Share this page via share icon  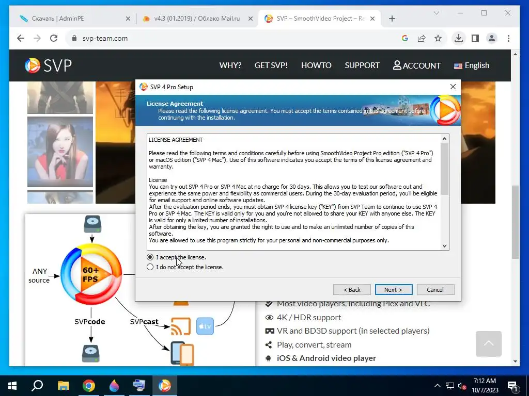coord(422,38)
